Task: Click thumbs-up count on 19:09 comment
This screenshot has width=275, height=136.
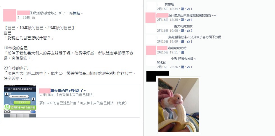Action: 190,42
